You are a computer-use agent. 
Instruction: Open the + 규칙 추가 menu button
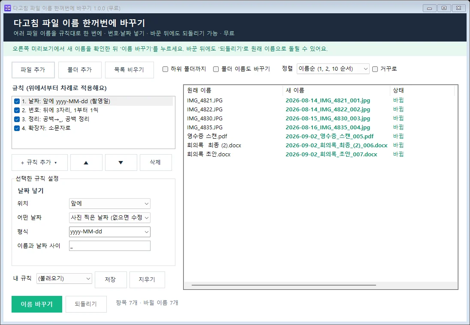pyautogui.click(x=39, y=163)
